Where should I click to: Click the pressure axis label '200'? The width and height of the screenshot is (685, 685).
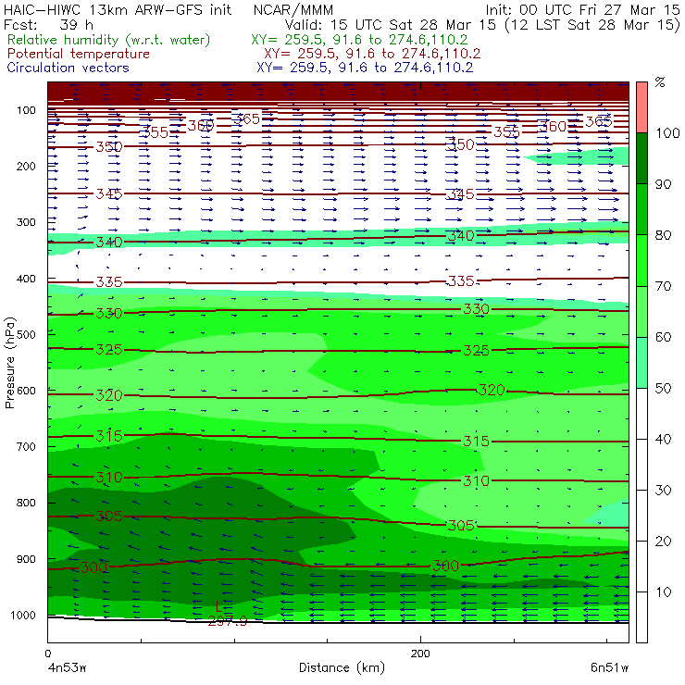pyautogui.click(x=26, y=166)
